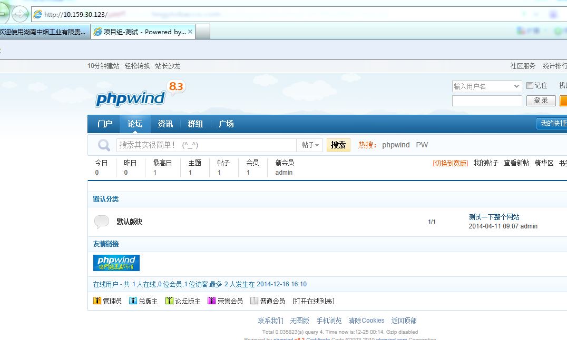Click the 切换到宽版 link
567x340 pixels.
[450, 163]
